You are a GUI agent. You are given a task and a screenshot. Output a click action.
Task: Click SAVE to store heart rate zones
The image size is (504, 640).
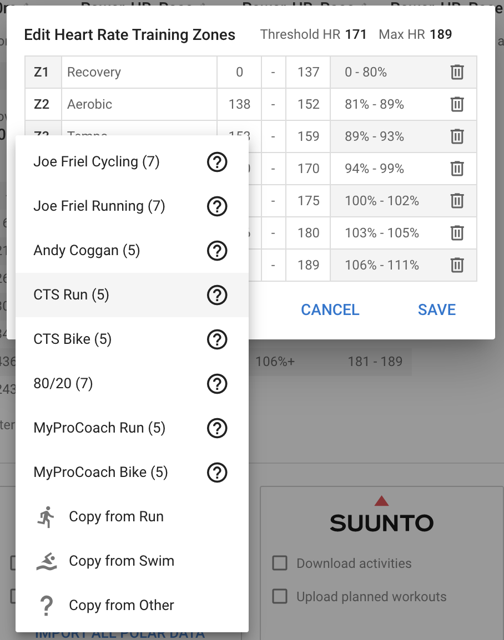coord(437,310)
